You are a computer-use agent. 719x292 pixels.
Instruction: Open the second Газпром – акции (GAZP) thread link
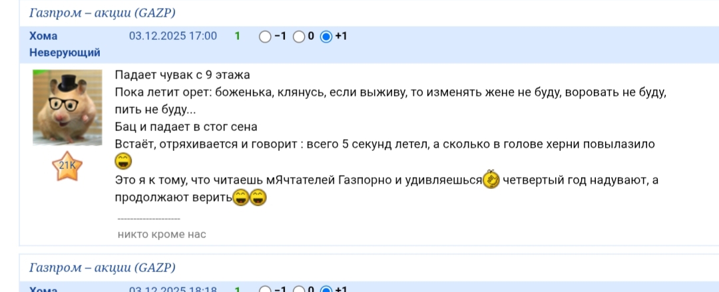point(103,267)
